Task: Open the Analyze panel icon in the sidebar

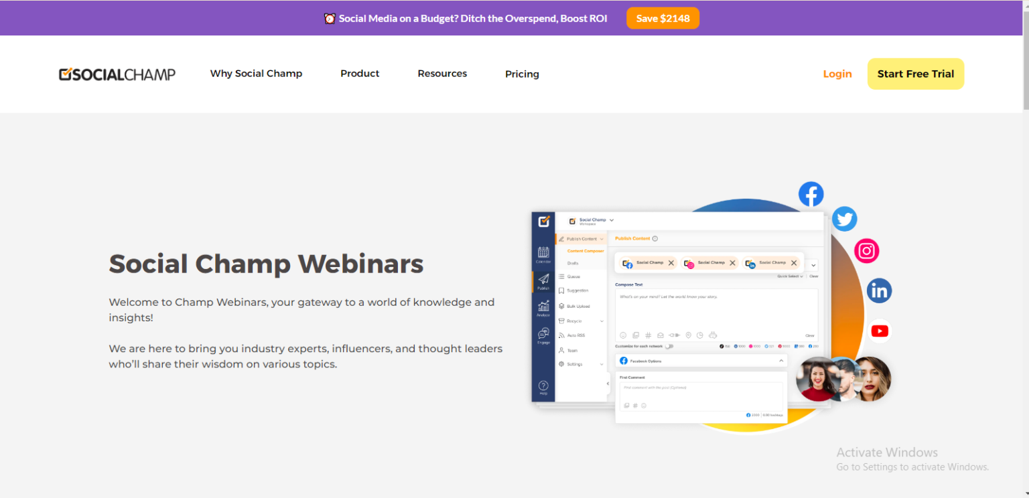Action: (543, 307)
